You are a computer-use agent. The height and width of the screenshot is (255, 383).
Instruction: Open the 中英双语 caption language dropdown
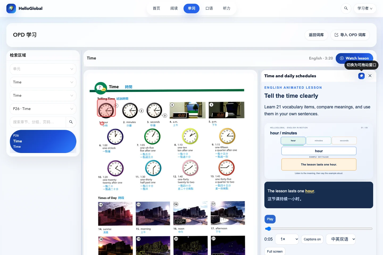[341, 239]
